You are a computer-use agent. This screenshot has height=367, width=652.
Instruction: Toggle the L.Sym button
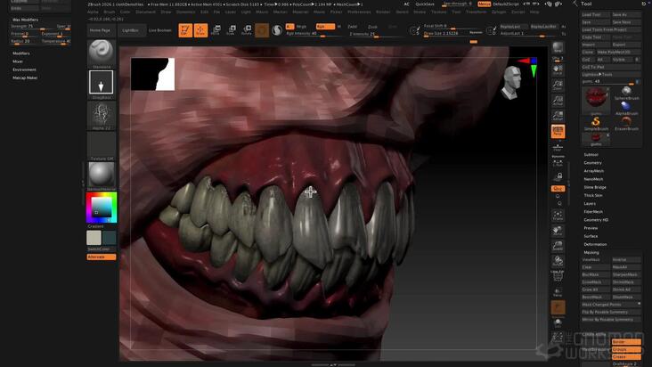(558, 163)
